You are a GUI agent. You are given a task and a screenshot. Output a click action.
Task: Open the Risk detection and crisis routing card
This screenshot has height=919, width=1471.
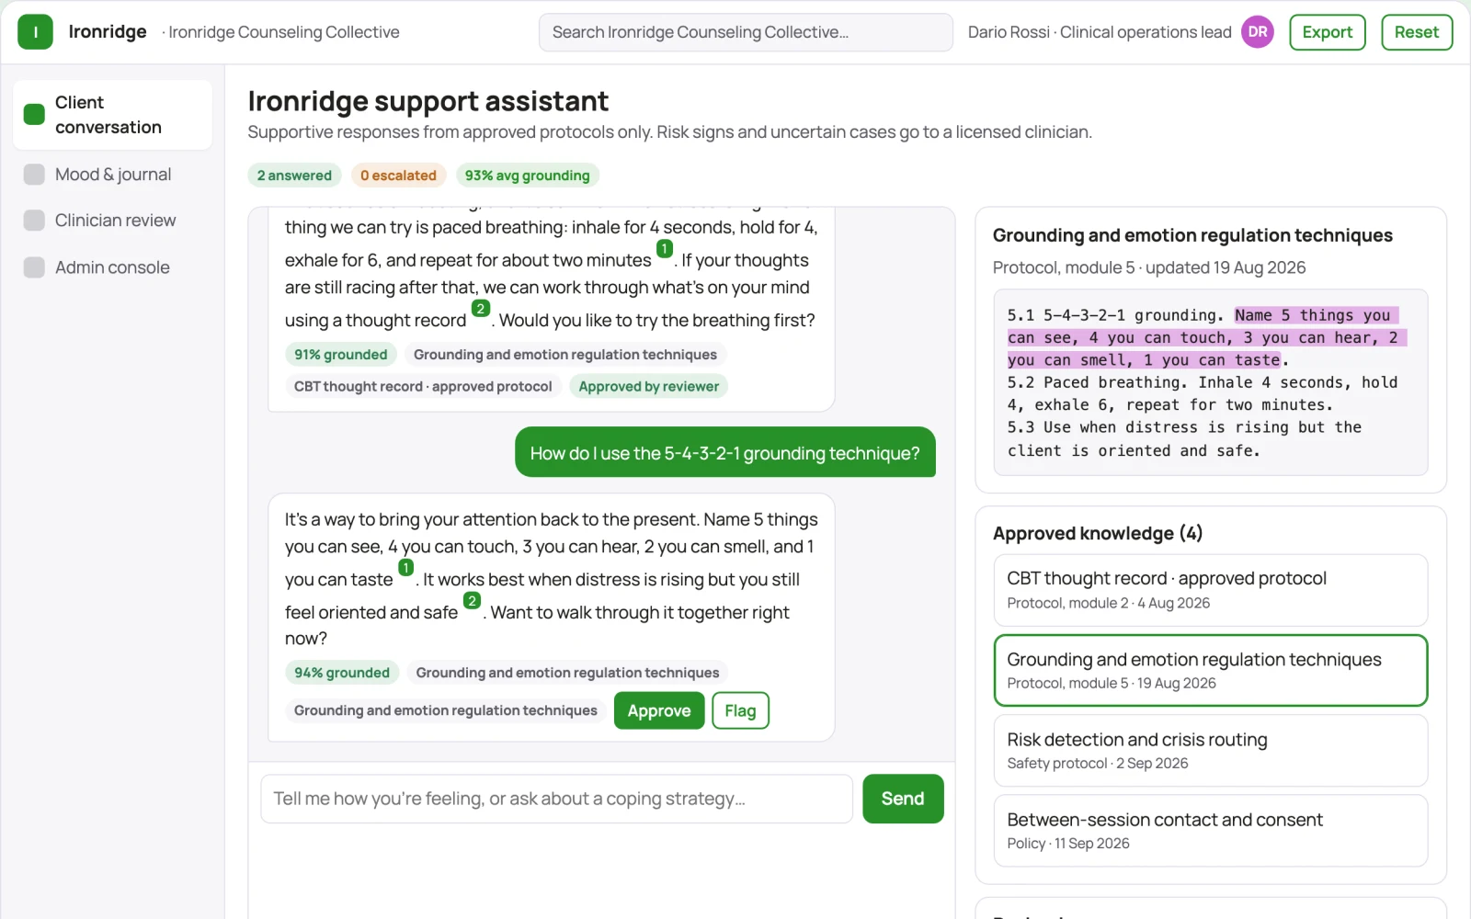(1210, 750)
